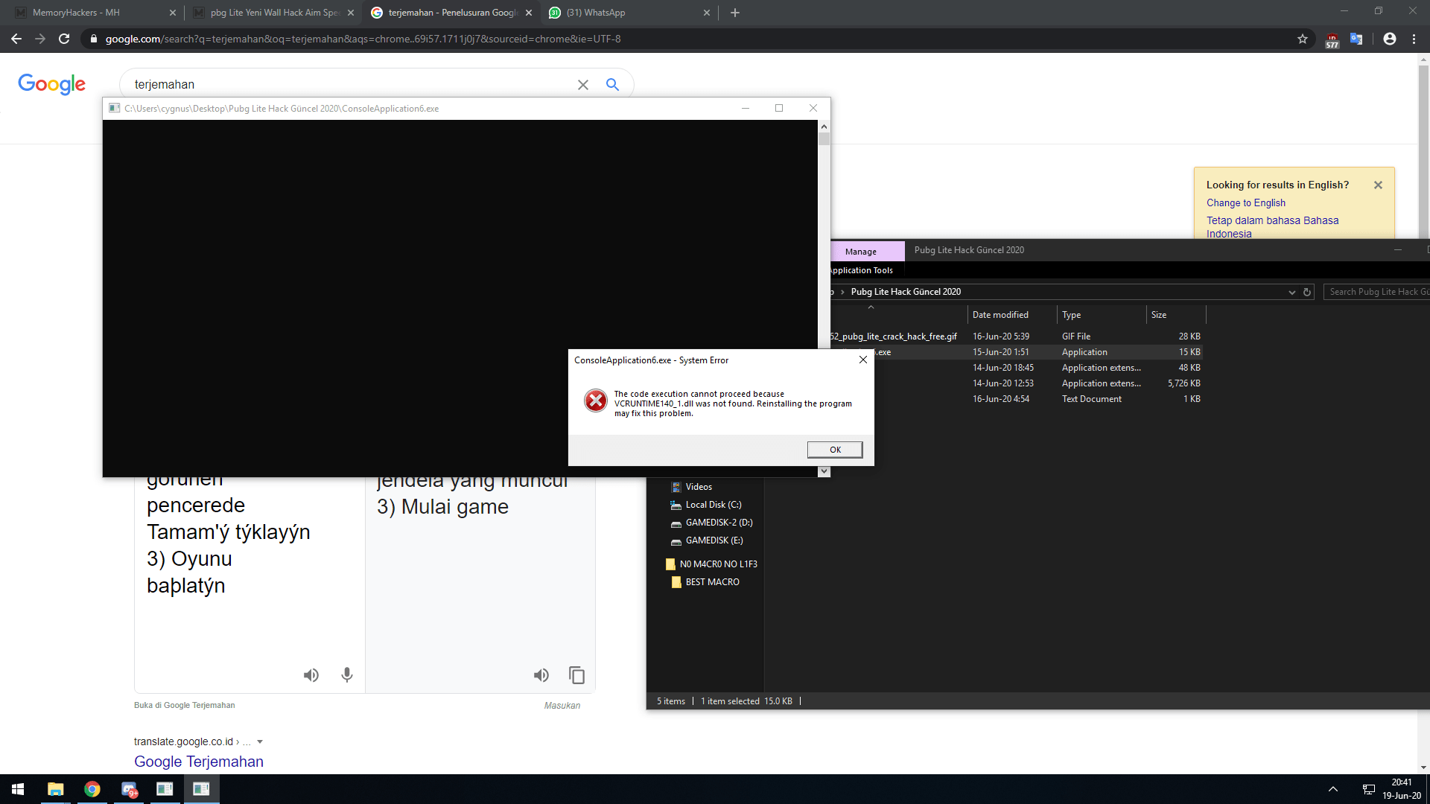
Task: Clear the Google search box text
Action: 583,85
